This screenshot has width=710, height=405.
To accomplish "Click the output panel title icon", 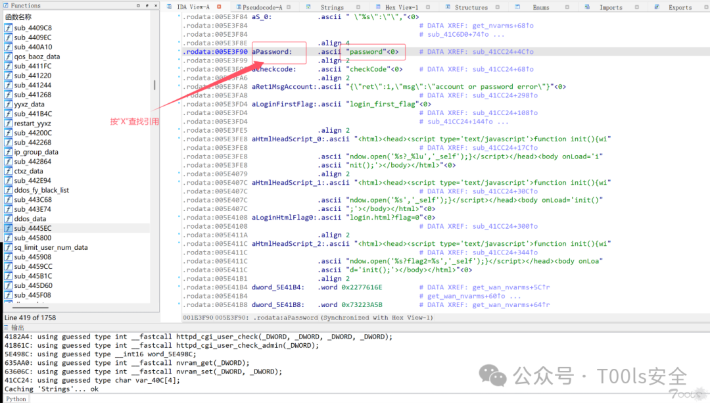I will (x=6, y=327).
